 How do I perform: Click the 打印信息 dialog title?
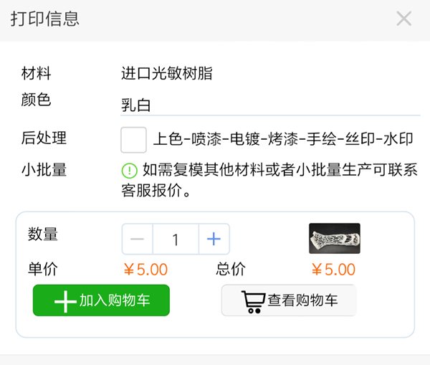pyautogui.click(x=44, y=19)
